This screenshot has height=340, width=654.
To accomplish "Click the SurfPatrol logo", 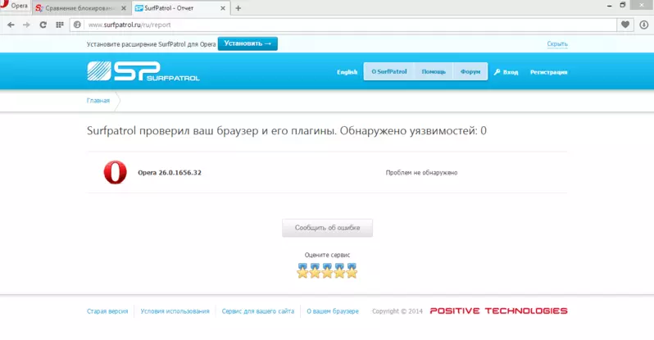I will tap(143, 72).
